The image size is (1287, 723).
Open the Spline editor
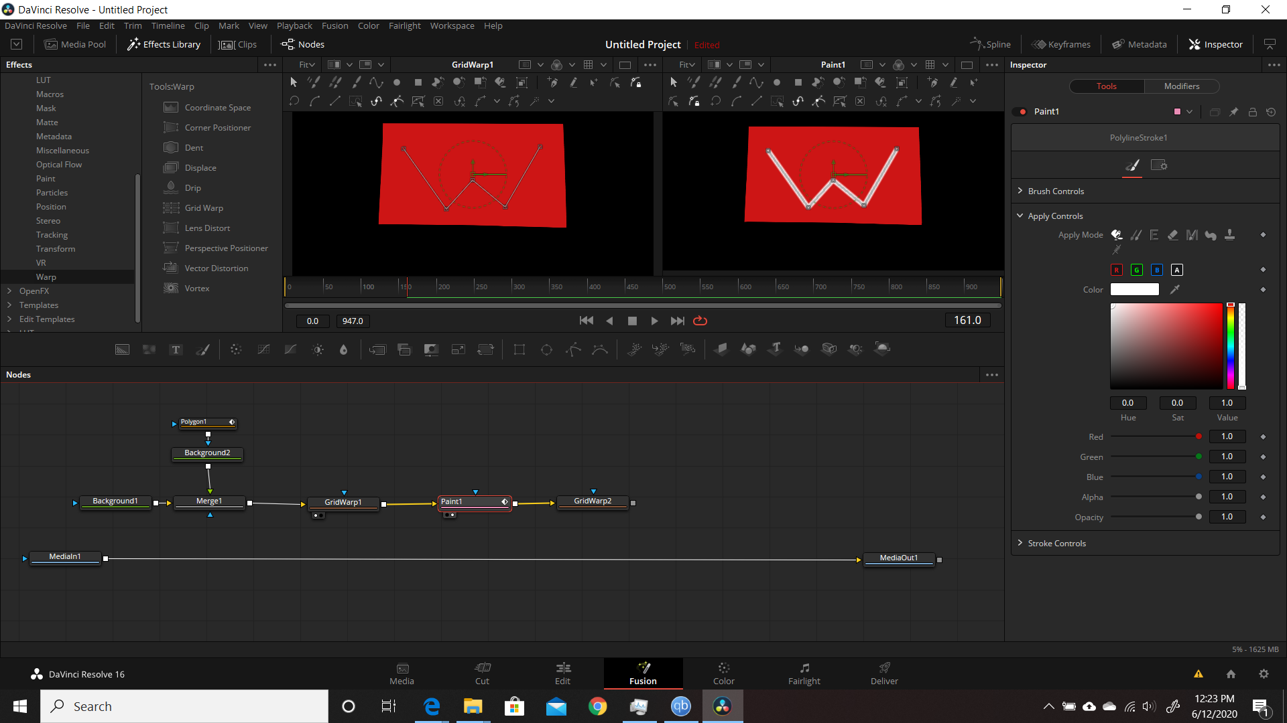991,44
